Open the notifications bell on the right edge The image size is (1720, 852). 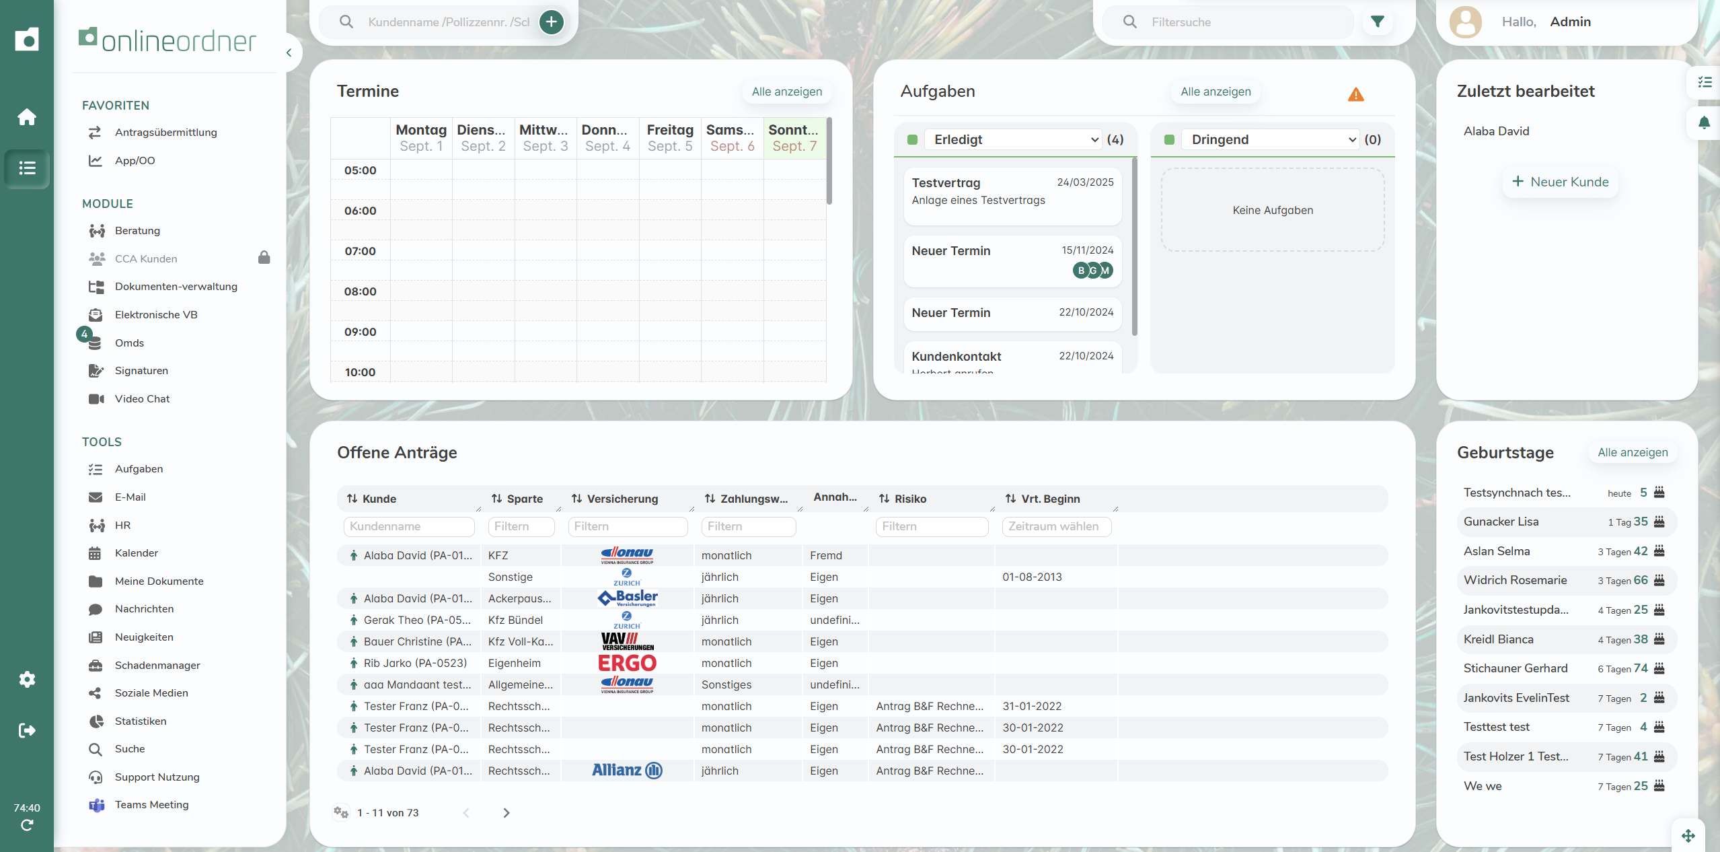[1705, 122]
